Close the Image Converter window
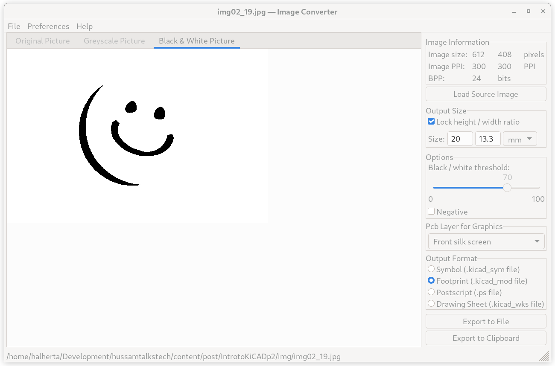Image resolution: width=555 pixels, height=366 pixels. (543, 12)
